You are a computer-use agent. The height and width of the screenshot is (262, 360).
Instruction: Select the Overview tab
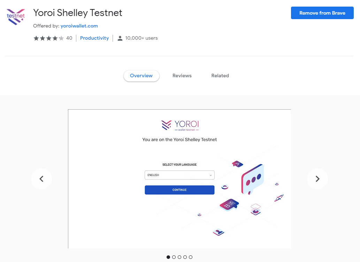point(141,76)
